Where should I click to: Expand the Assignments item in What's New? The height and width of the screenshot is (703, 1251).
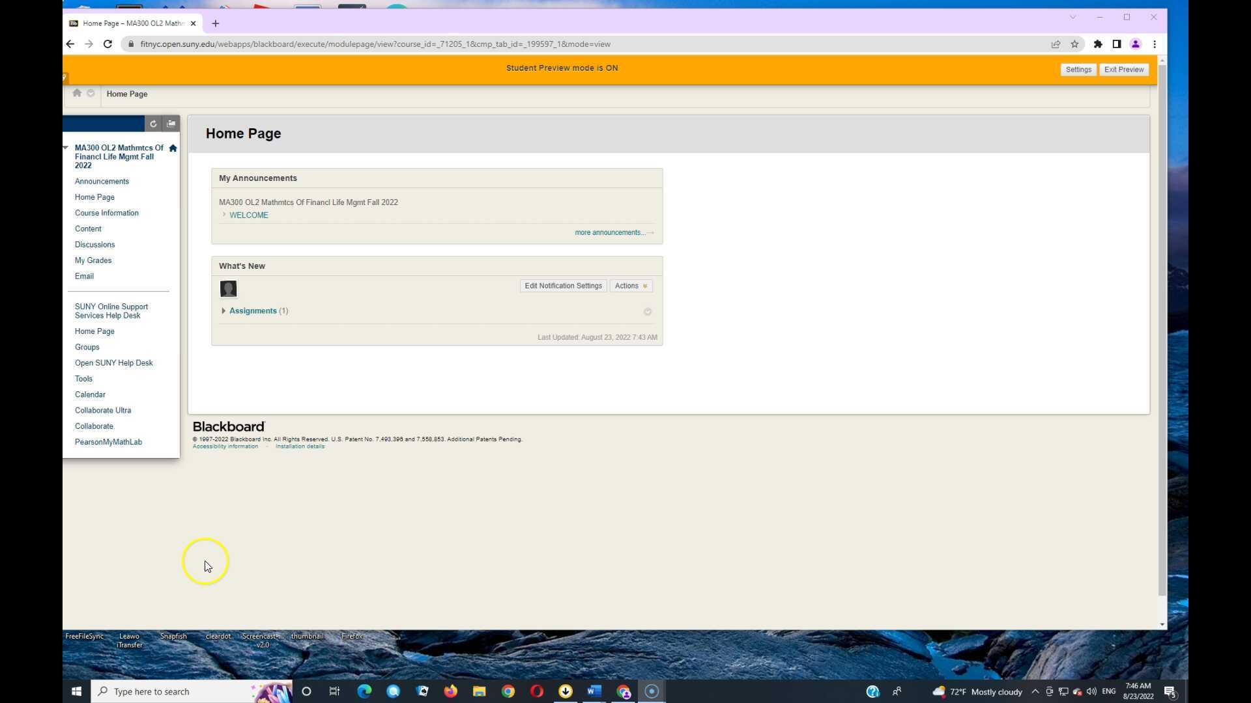(x=223, y=311)
